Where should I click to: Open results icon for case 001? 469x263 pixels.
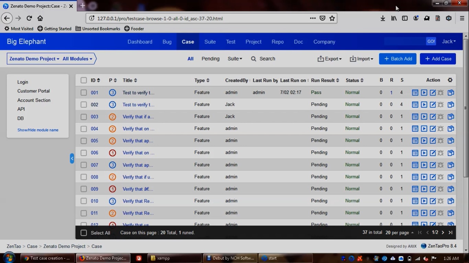coord(415,93)
